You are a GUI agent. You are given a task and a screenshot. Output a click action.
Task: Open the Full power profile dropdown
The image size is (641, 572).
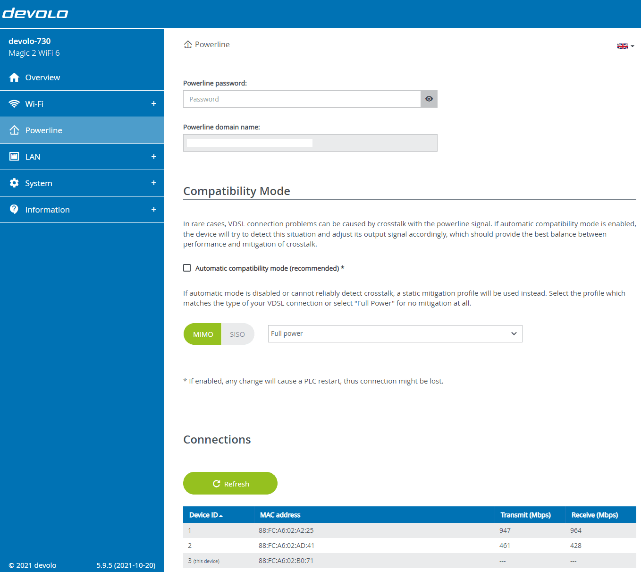[x=395, y=333]
